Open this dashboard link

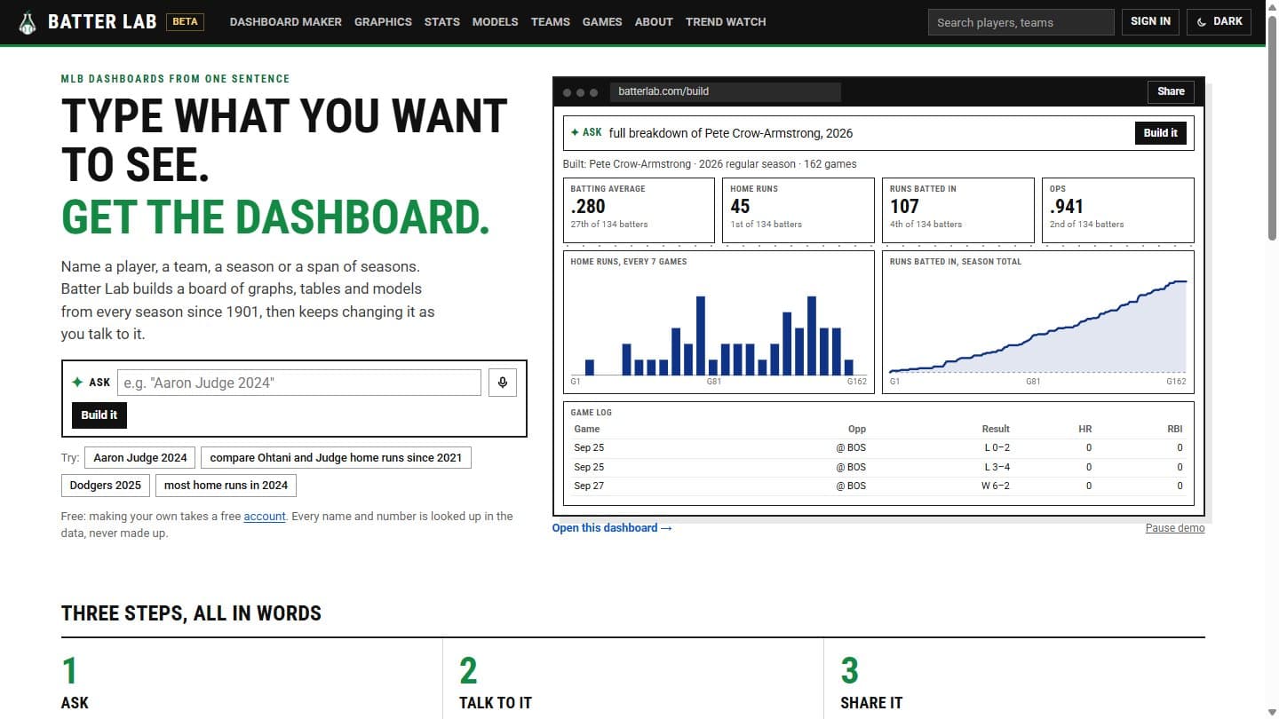(x=612, y=528)
